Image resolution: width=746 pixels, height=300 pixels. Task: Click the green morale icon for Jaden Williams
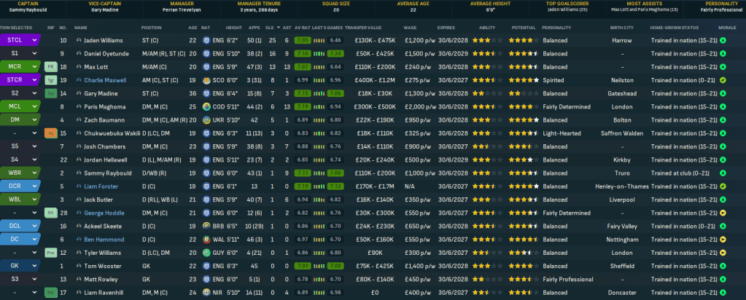[723, 41]
